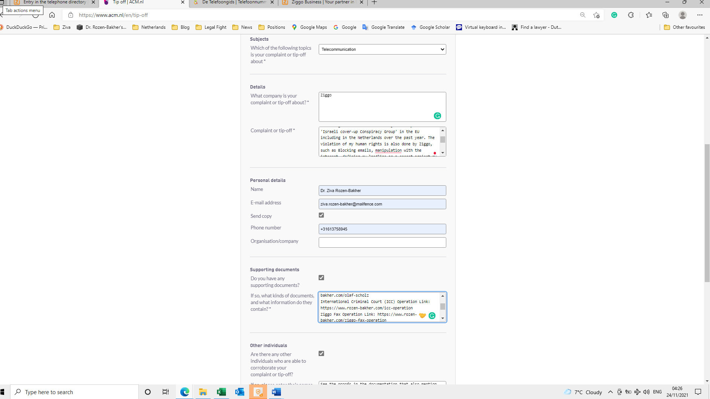This screenshot has width=710, height=399.
Task: Click the ENG language indicator
Action: 657,392
